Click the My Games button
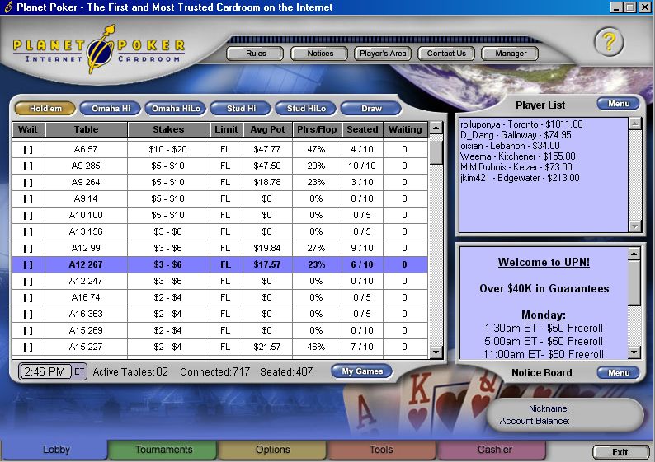This screenshot has width=655, height=462. click(x=362, y=371)
